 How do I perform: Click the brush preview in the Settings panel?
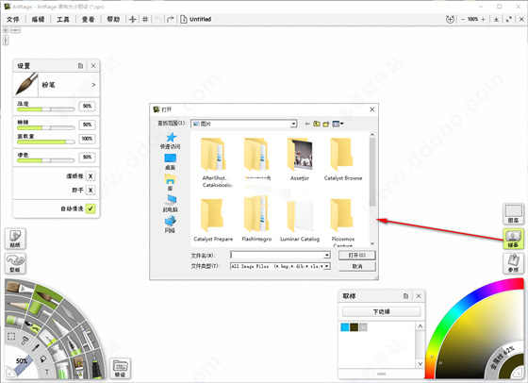(x=26, y=84)
